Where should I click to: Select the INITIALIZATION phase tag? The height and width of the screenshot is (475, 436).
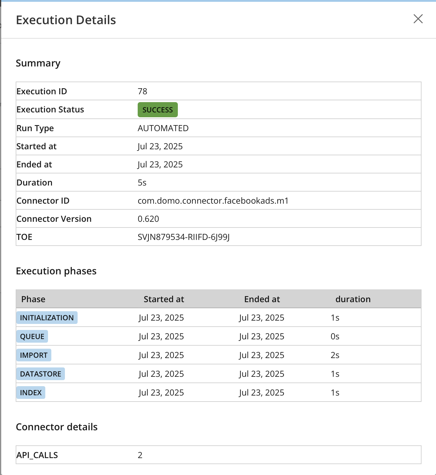point(47,318)
